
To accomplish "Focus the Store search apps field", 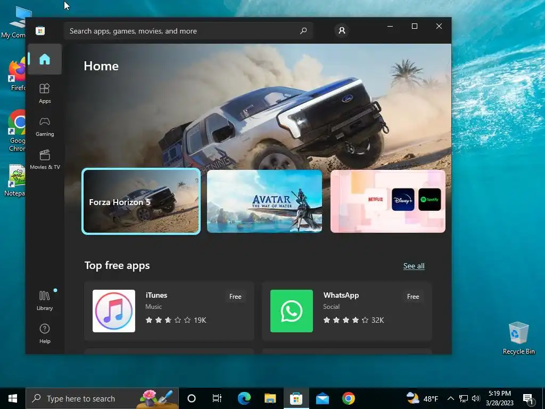I will (x=188, y=31).
